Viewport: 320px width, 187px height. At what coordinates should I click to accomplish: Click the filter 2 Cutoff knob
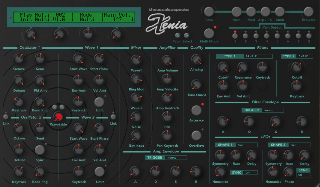tap(297, 67)
